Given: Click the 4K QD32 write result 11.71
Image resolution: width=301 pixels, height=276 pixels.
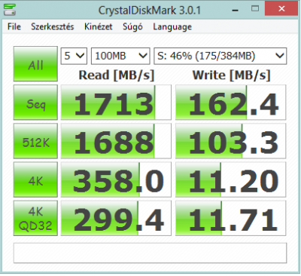Looking at the screenshot, I should 231,218.
